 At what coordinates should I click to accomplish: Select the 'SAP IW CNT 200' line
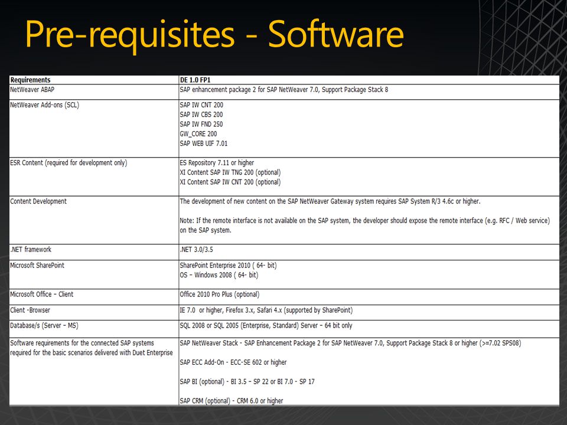pyautogui.click(x=201, y=105)
